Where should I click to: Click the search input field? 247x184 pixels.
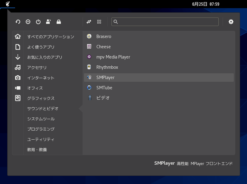click(165, 22)
